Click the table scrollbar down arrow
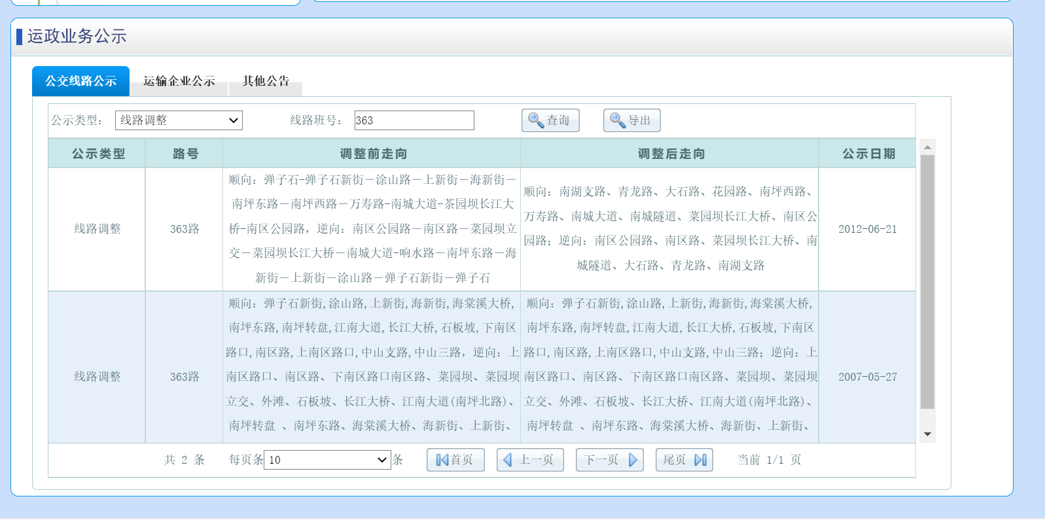Viewport: 1045px width, 520px height. pos(927,434)
